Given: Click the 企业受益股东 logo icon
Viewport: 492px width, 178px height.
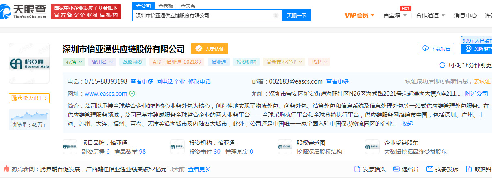Looking at the screenshot, I should [372, 147].
